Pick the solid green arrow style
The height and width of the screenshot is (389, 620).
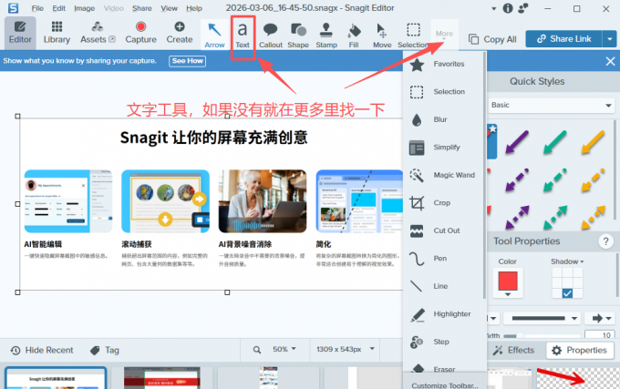554,141
